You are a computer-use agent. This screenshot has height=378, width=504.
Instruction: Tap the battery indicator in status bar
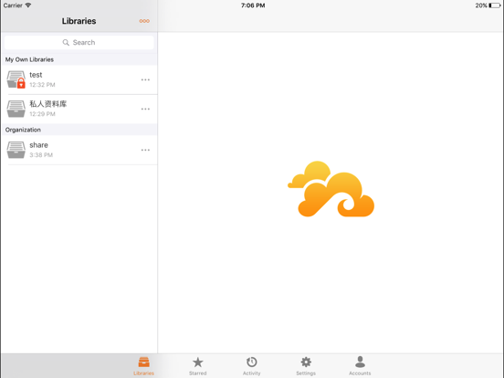coord(494,5)
